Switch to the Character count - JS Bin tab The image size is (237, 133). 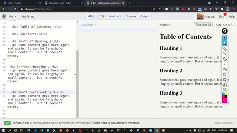[62, 3]
